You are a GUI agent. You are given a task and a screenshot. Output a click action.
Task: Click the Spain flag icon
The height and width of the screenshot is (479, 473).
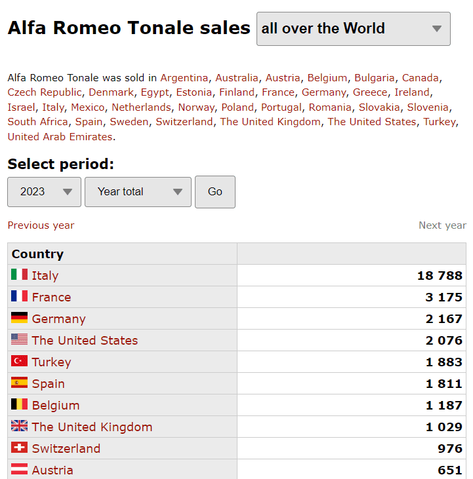(x=19, y=383)
